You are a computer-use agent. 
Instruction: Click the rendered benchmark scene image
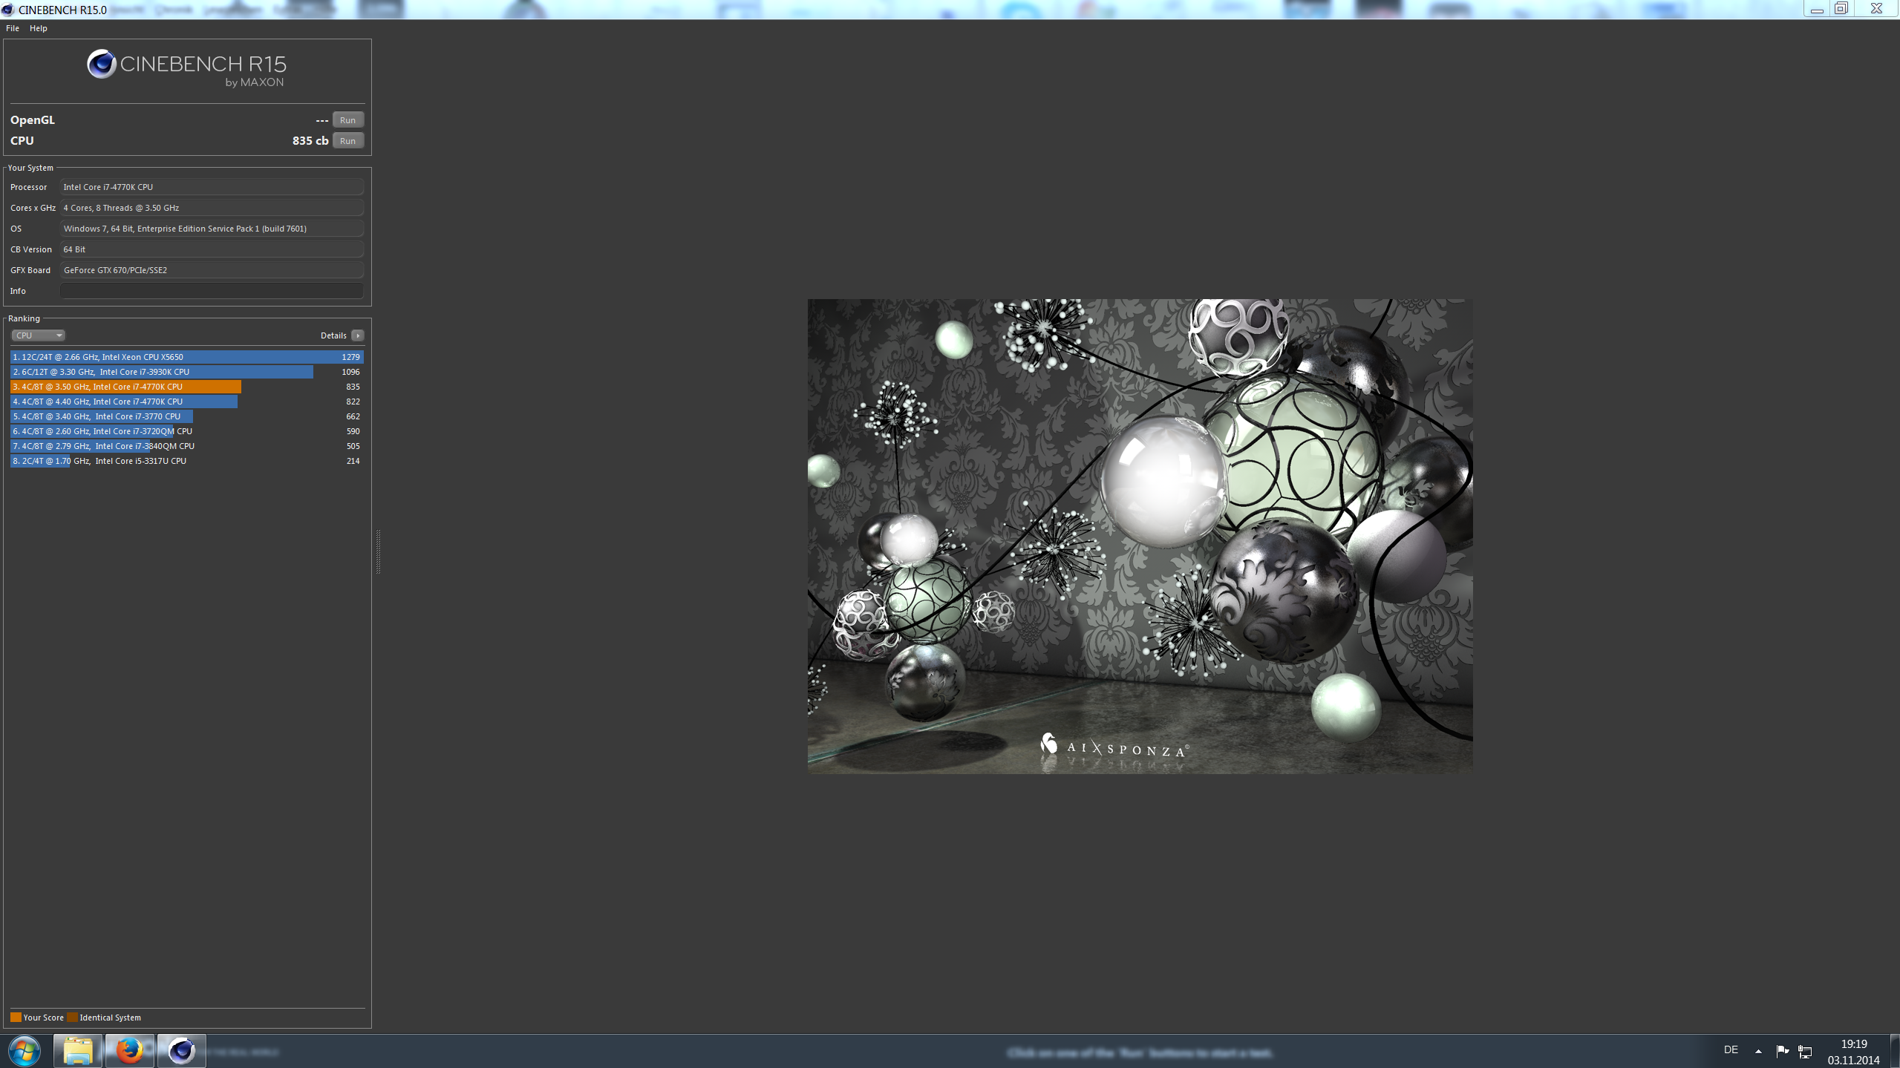[x=1140, y=537]
